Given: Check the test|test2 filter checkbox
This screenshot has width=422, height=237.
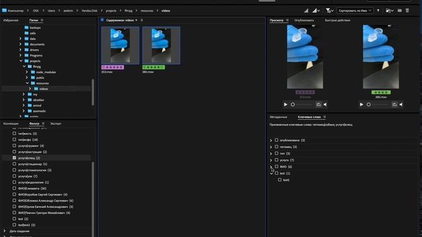Looking at the screenshot, I should [x=15, y=225].
